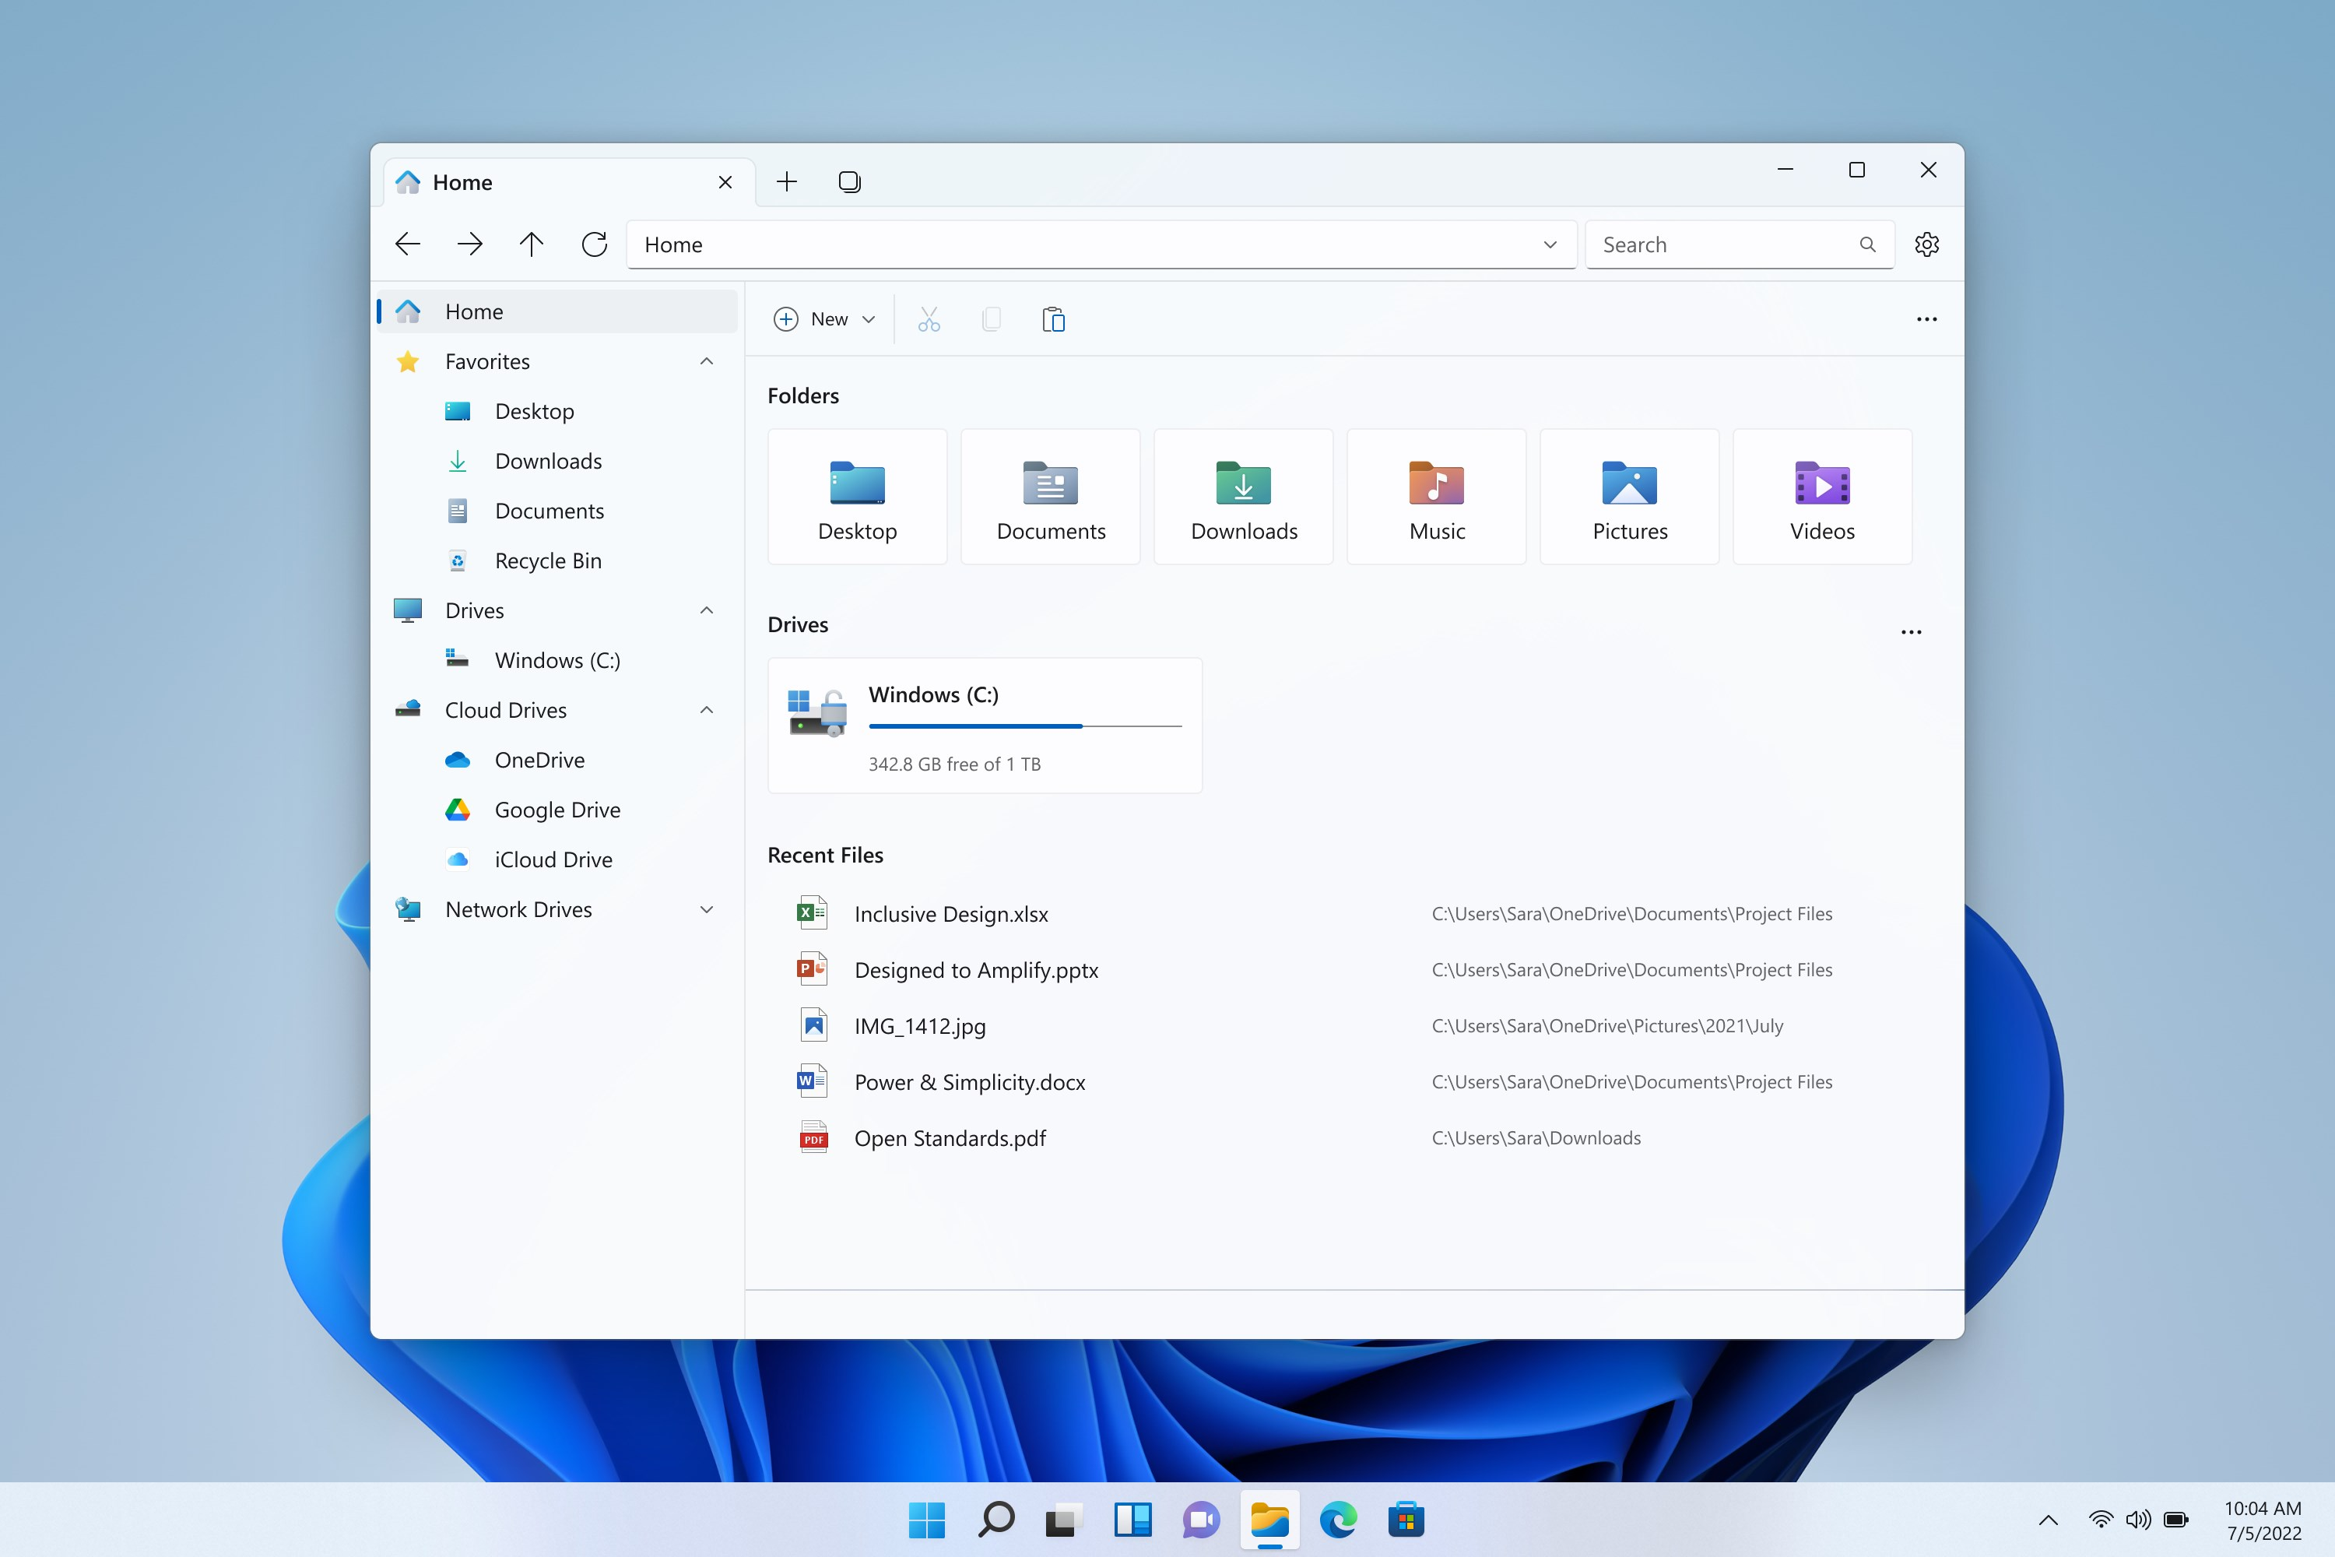This screenshot has width=2335, height=1557.
Task: Close the Home tab
Action: click(x=725, y=183)
